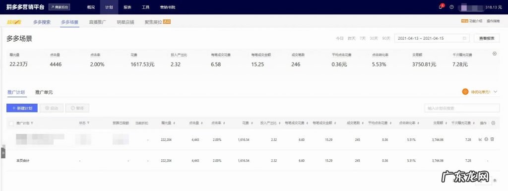Sort by 点击量 column
This screenshot has width=508, height=191.
[x=202, y=123]
